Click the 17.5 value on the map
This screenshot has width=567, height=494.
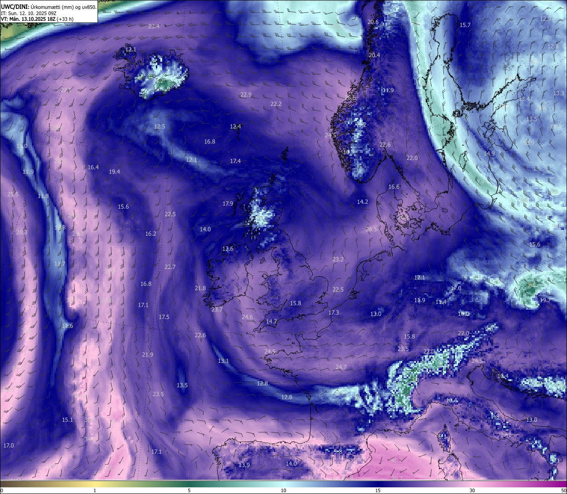[x=164, y=317]
